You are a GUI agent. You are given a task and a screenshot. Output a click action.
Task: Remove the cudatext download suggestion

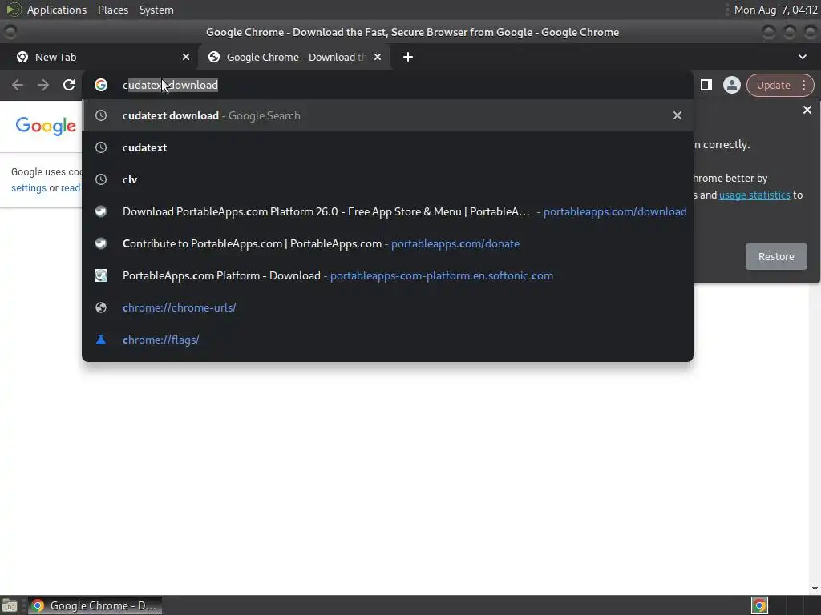[677, 115]
